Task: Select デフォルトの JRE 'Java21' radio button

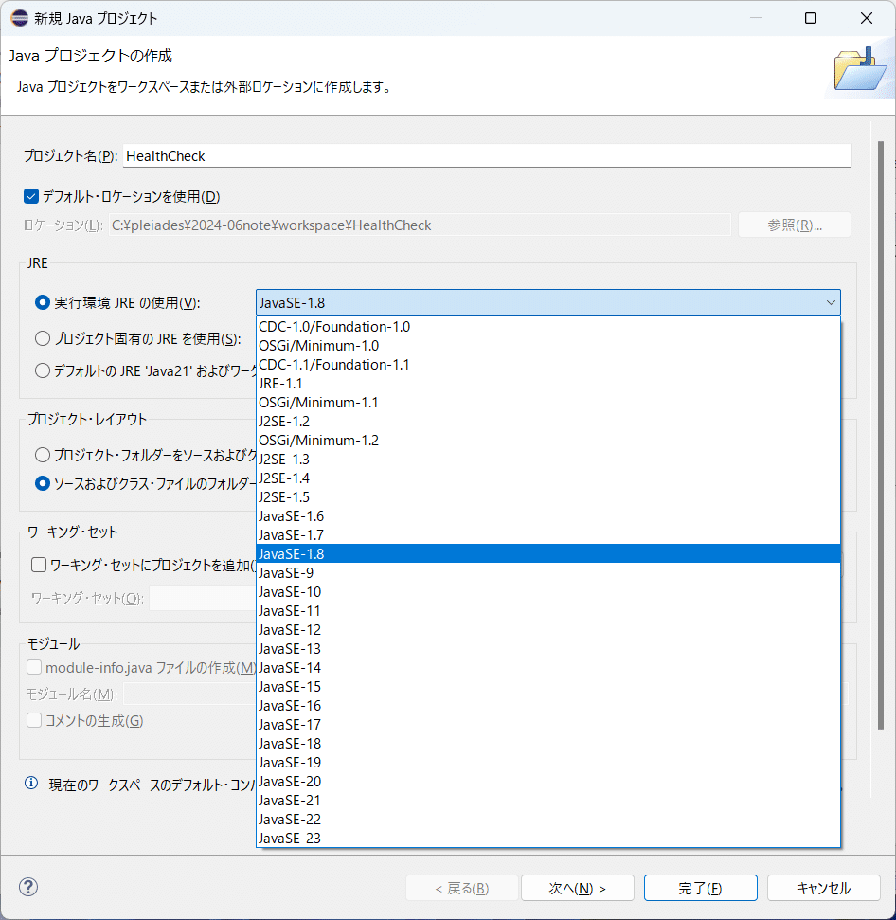Action: [x=43, y=370]
